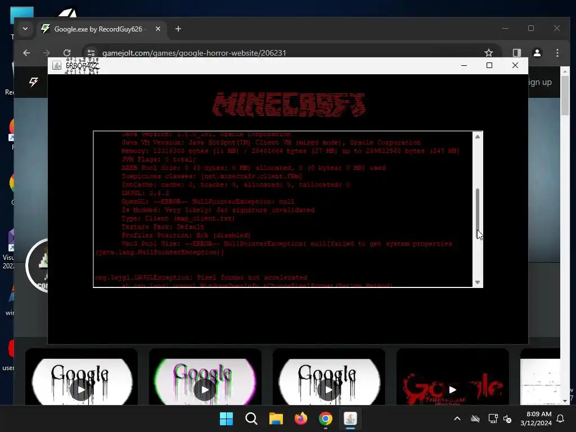Select the Java app on the taskbar

350,418
